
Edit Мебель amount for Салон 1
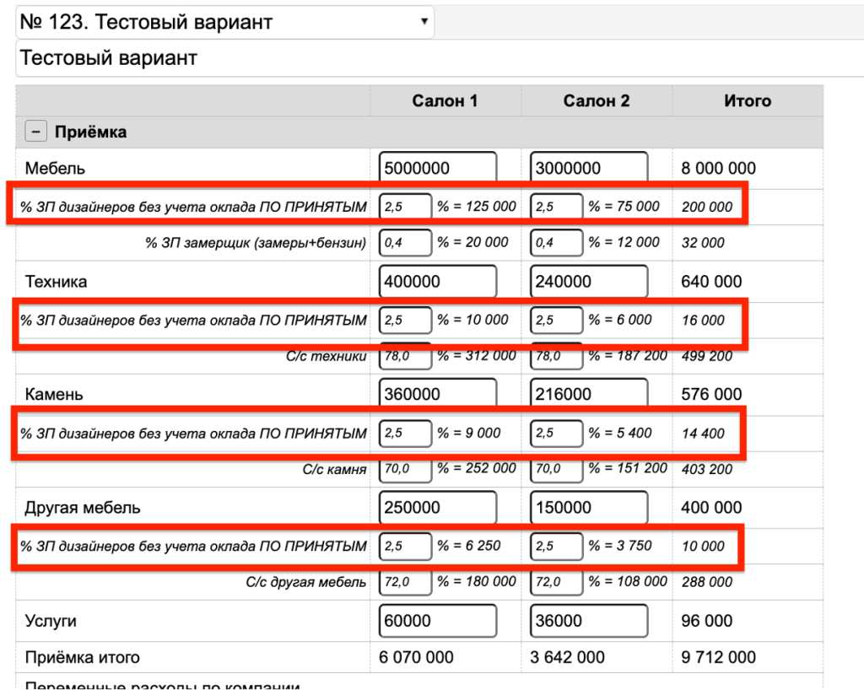click(x=438, y=168)
